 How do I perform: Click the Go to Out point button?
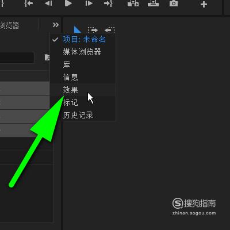click(108, 3)
